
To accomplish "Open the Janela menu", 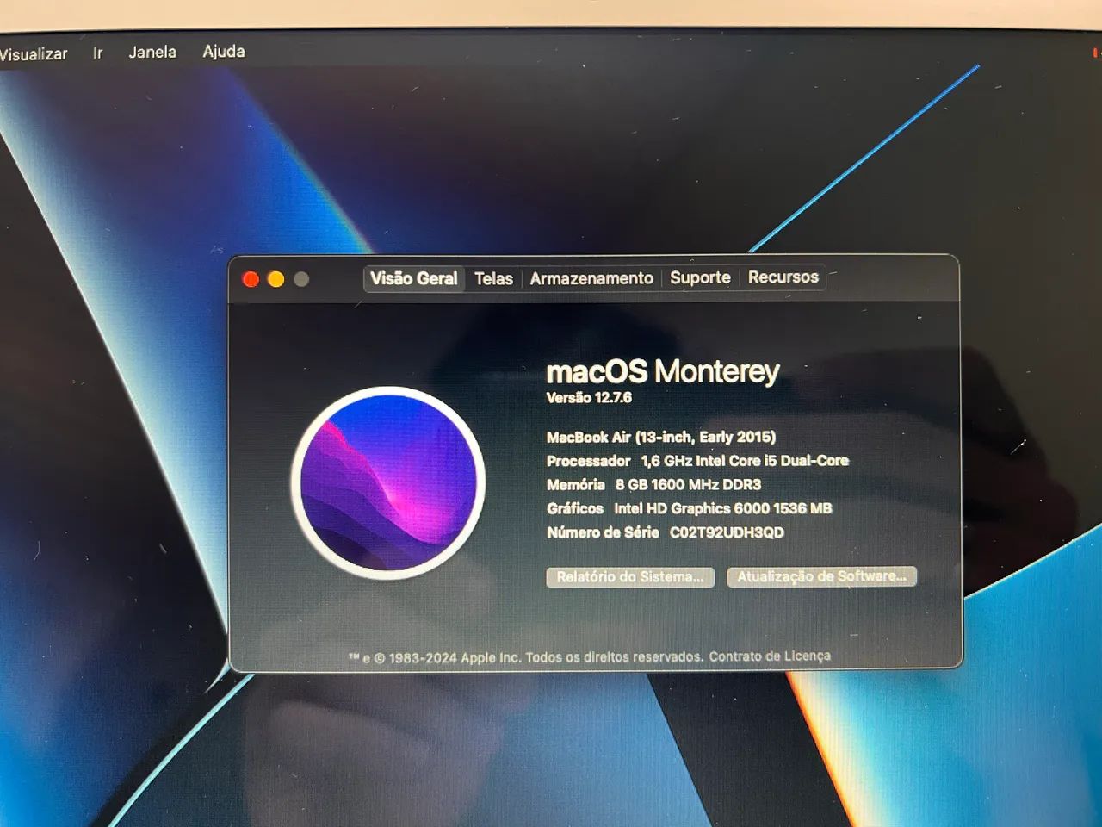I will 152,52.
